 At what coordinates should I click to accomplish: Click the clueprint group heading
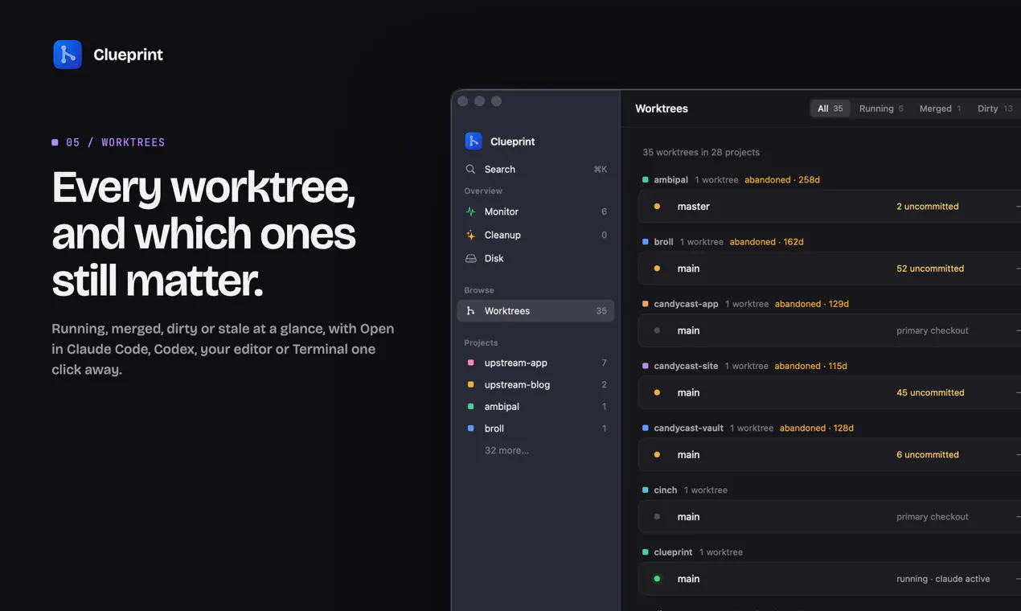coord(673,552)
